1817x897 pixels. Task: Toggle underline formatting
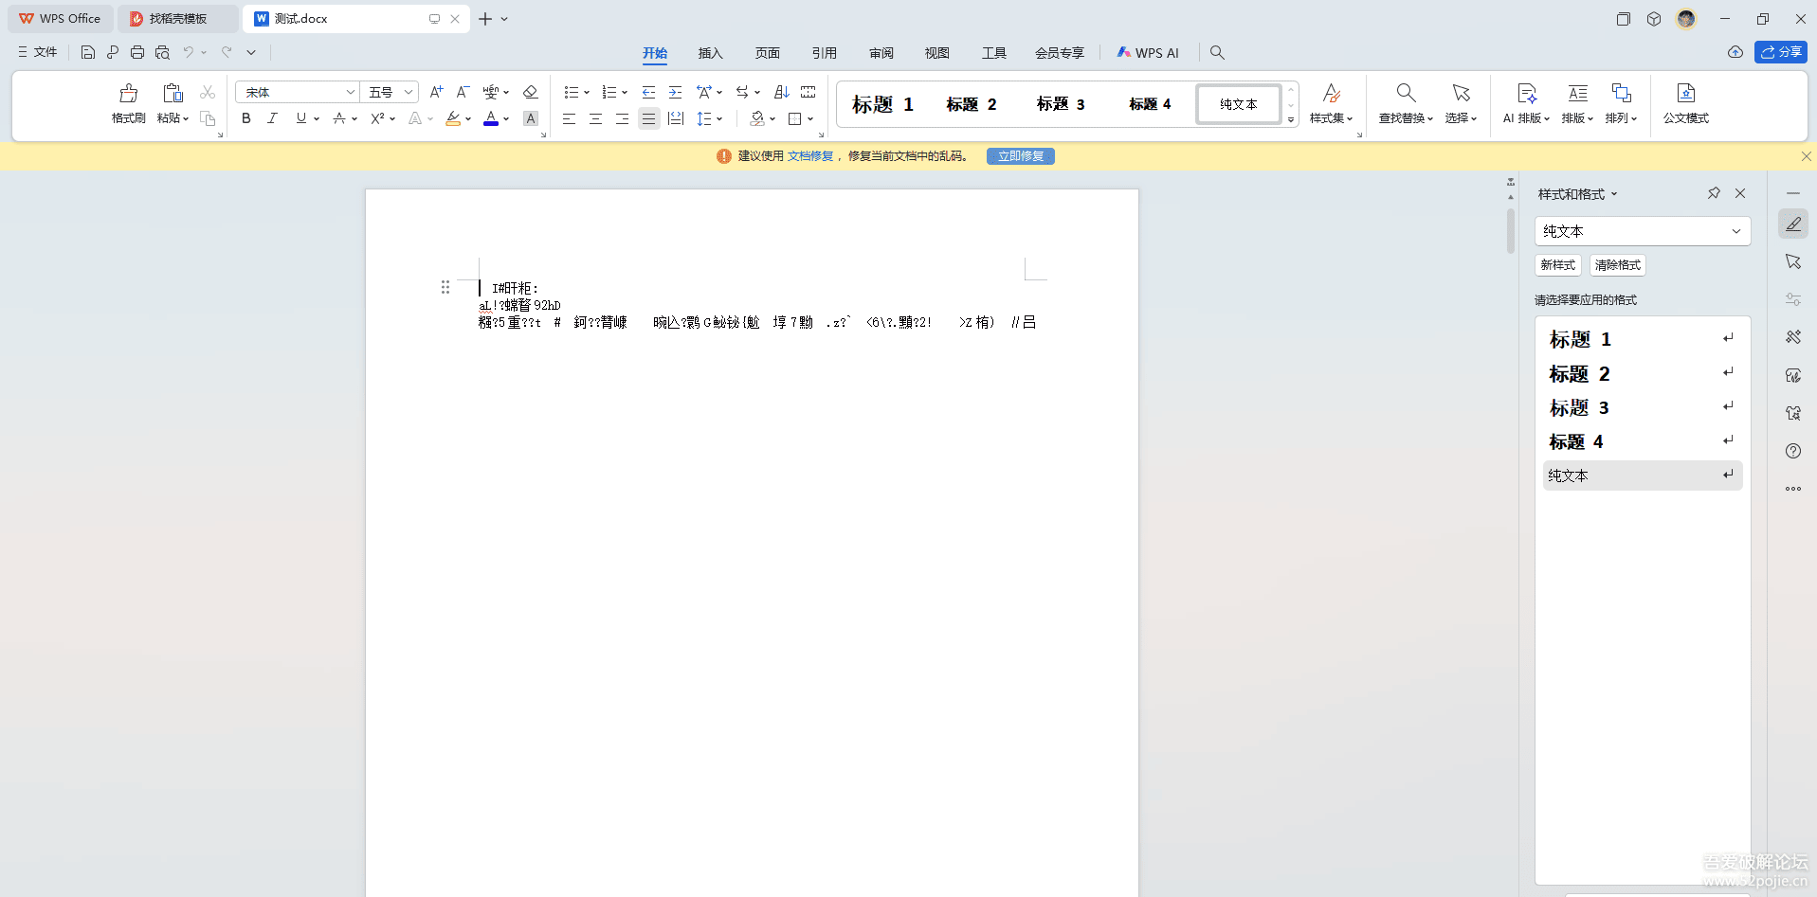click(x=300, y=117)
